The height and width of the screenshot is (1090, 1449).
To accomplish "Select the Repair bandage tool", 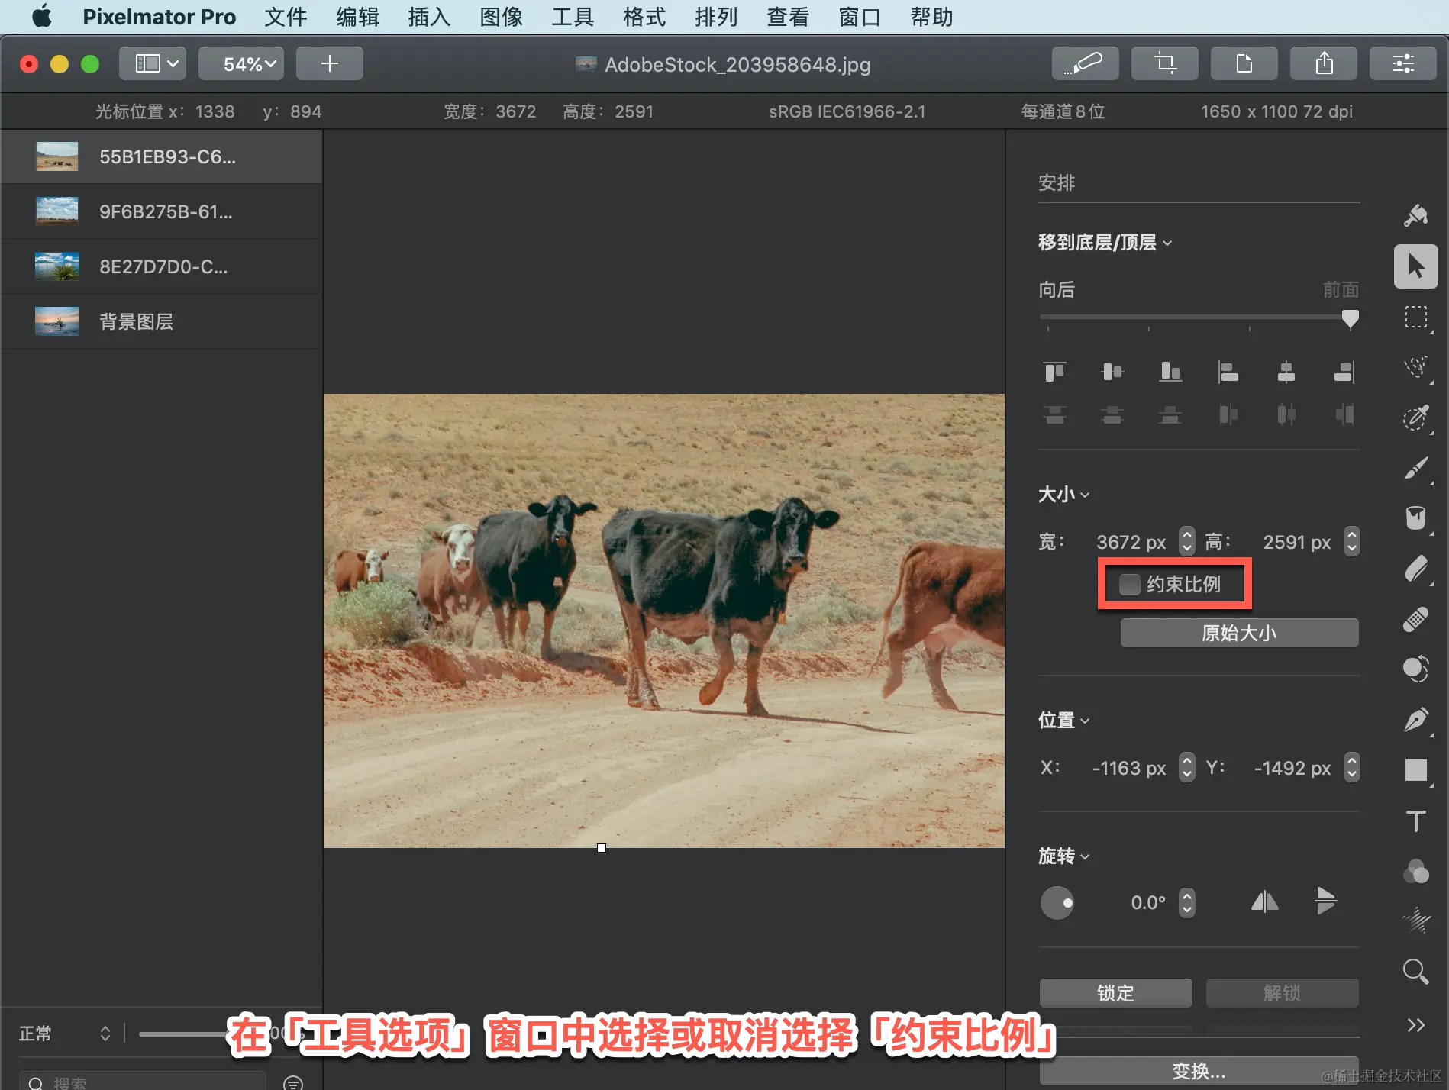I will tap(1416, 619).
